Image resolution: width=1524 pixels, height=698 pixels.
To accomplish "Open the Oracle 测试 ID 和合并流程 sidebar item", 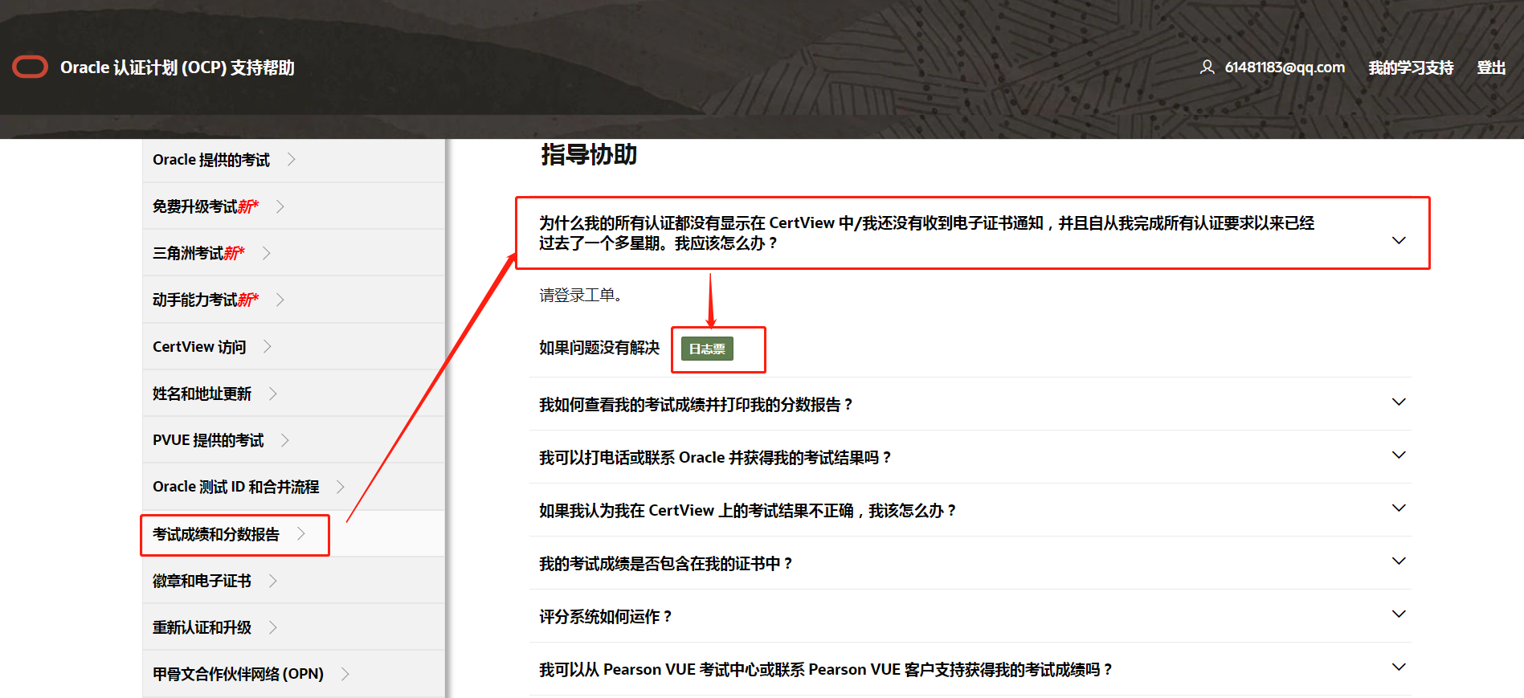I will tap(293, 487).
